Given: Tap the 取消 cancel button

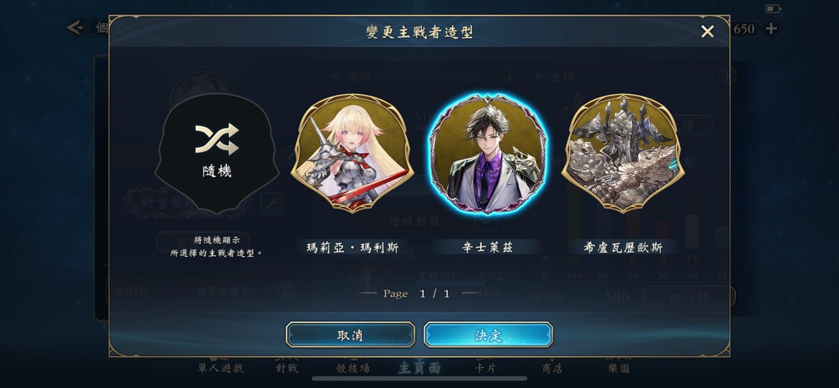Looking at the screenshot, I should click(x=350, y=335).
